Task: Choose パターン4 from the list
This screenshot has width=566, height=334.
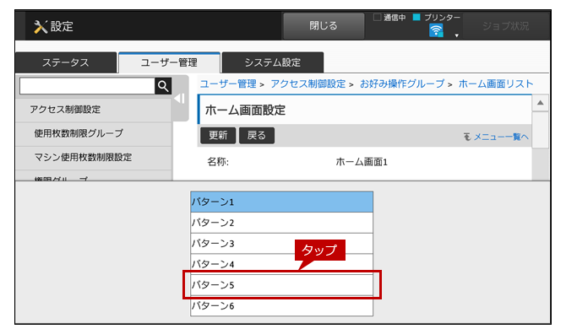Action: [x=281, y=264]
